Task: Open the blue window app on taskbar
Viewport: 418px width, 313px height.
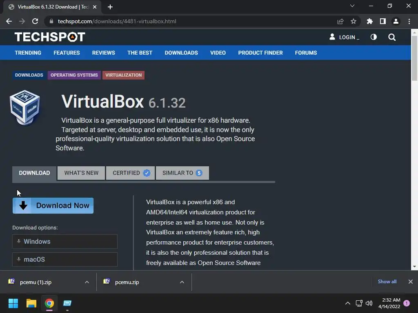Action: [67, 303]
